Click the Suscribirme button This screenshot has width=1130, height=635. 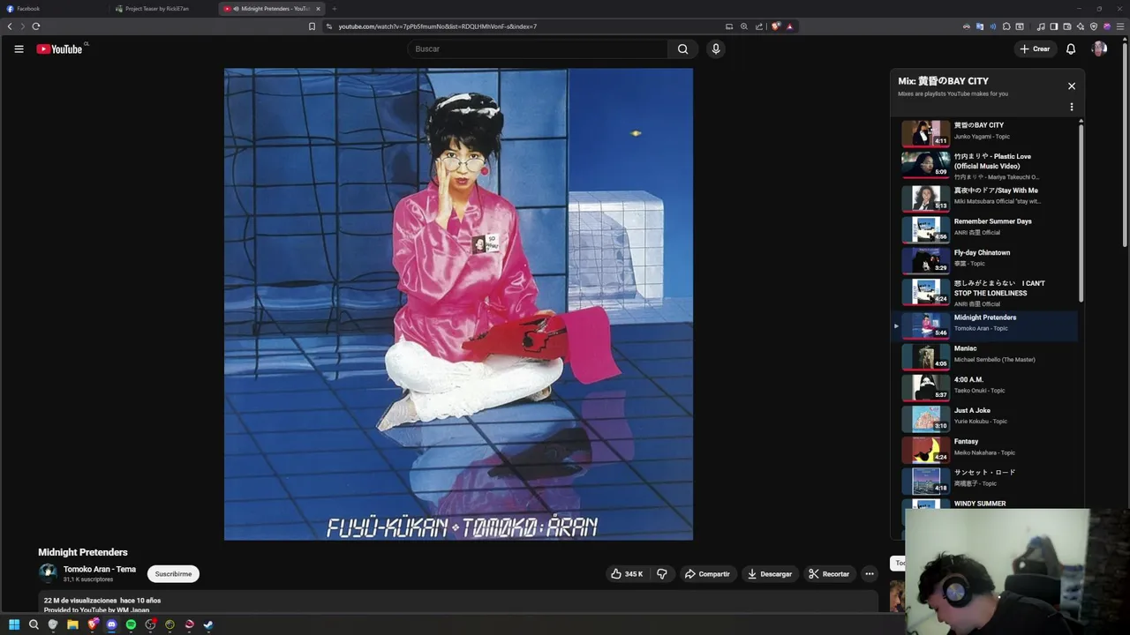click(173, 574)
